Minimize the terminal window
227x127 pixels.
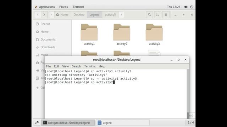(x=172, y=60)
